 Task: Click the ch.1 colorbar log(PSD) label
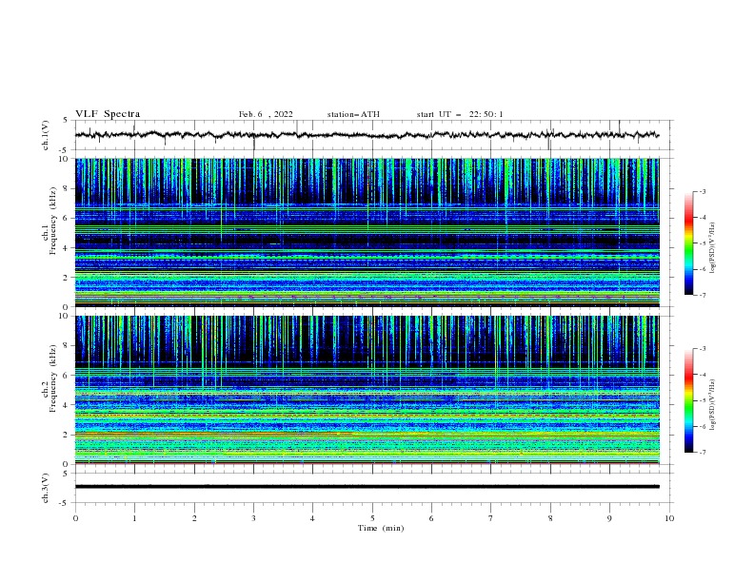pos(712,248)
